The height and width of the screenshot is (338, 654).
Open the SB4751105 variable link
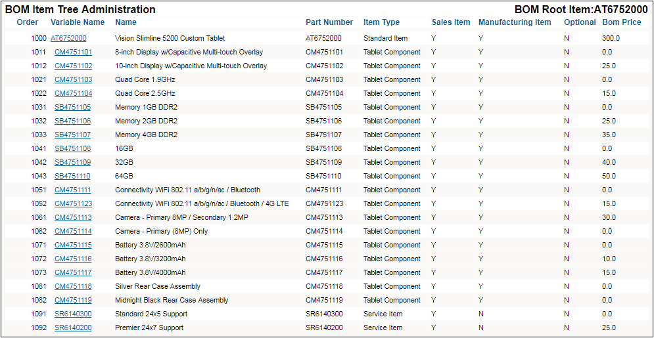72,107
